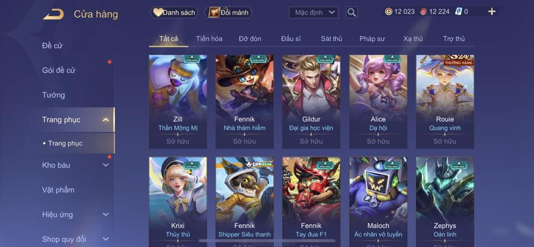Image resolution: width=534 pixels, height=247 pixels.
Task: Open the Rouie Quang vinh skin card
Action: point(445,102)
